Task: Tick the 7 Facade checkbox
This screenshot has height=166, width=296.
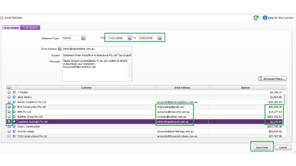Action: point(9,92)
